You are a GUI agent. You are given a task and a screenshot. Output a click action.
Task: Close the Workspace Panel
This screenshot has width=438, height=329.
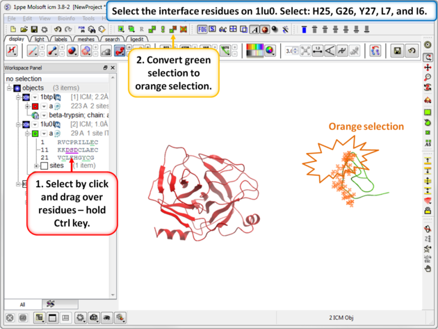tap(113, 68)
